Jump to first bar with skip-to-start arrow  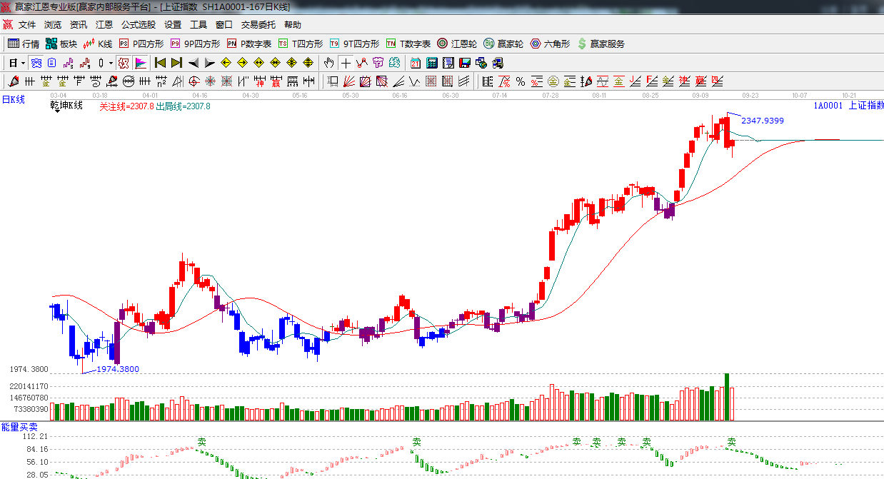[x=161, y=63]
